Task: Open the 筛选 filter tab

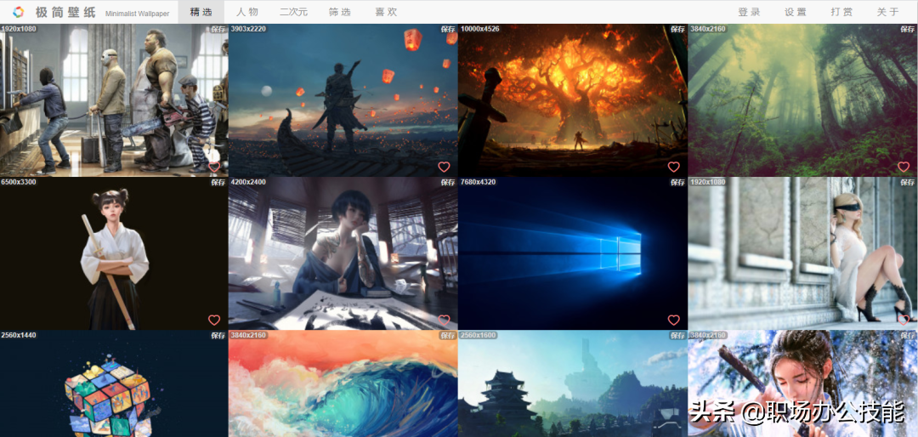Action: click(339, 12)
